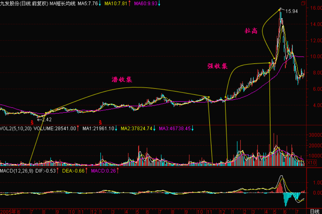Viewport: 322px width, 214px height.
Task: Click the 拉高 annotation text
Action: (251, 31)
